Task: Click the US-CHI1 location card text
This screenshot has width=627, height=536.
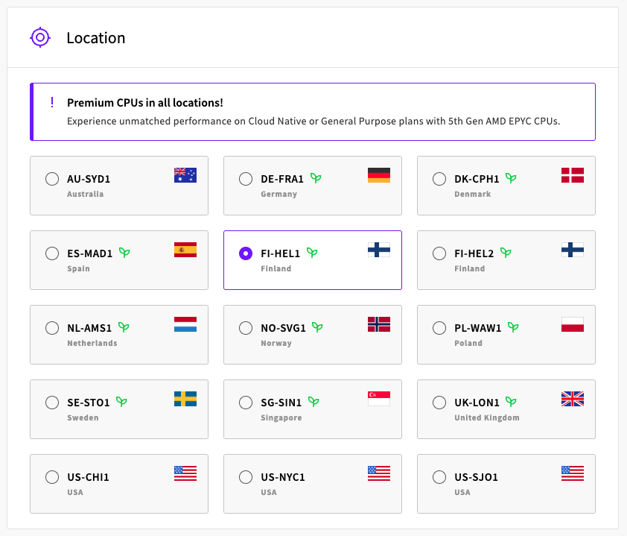Action: point(88,477)
